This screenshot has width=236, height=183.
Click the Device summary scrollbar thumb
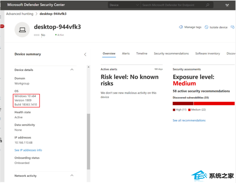(89, 141)
